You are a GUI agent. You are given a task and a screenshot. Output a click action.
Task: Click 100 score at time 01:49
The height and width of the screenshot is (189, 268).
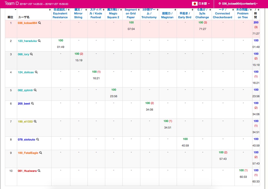pyautogui.click(x=61, y=41)
